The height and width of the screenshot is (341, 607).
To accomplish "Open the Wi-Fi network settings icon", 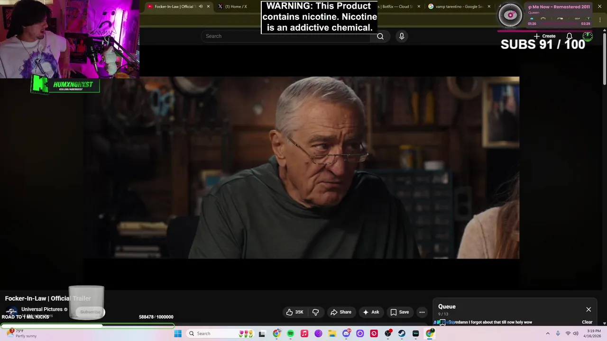I will coord(568,333).
